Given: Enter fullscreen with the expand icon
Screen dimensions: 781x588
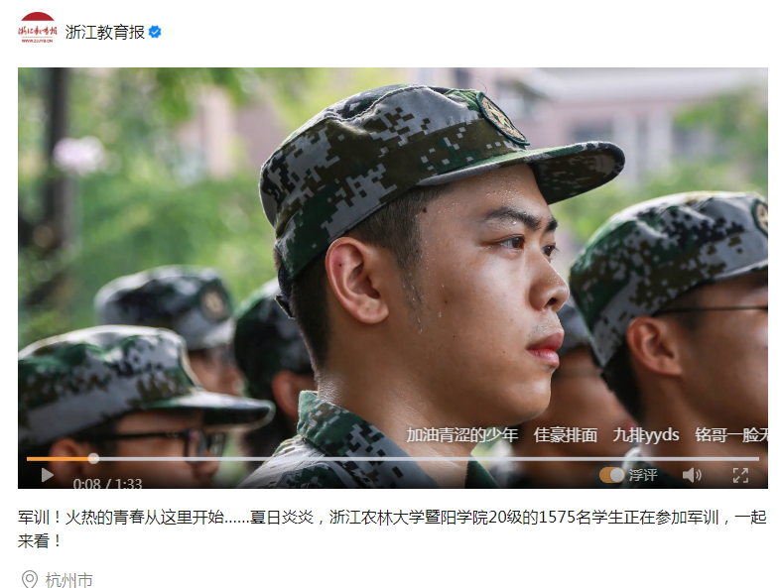Looking at the screenshot, I should pyautogui.click(x=740, y=476).
